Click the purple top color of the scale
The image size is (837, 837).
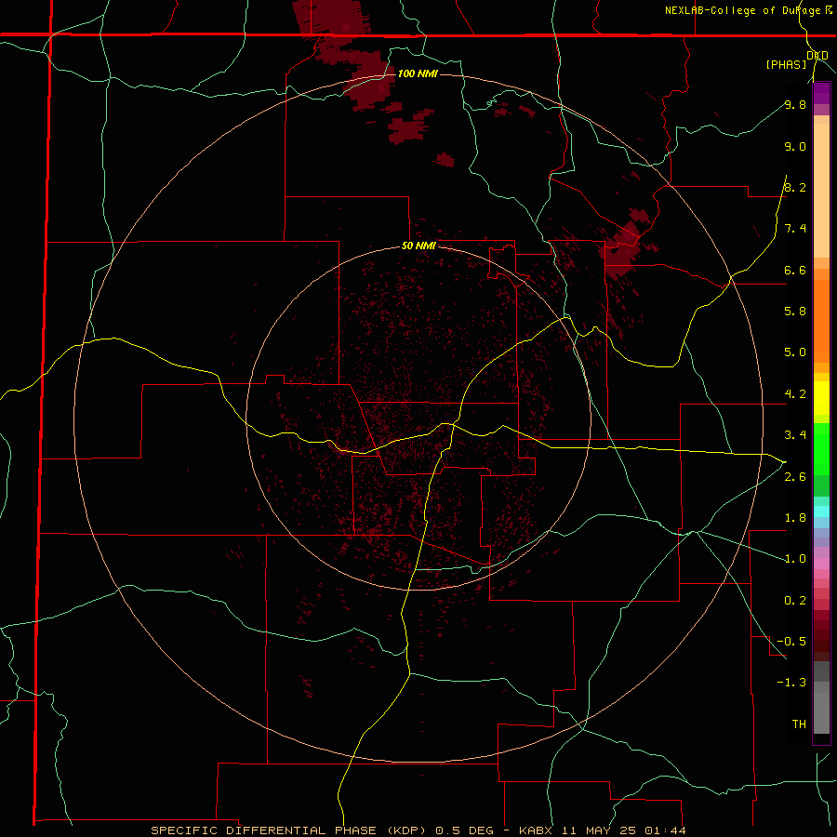[x=821, y=93]
